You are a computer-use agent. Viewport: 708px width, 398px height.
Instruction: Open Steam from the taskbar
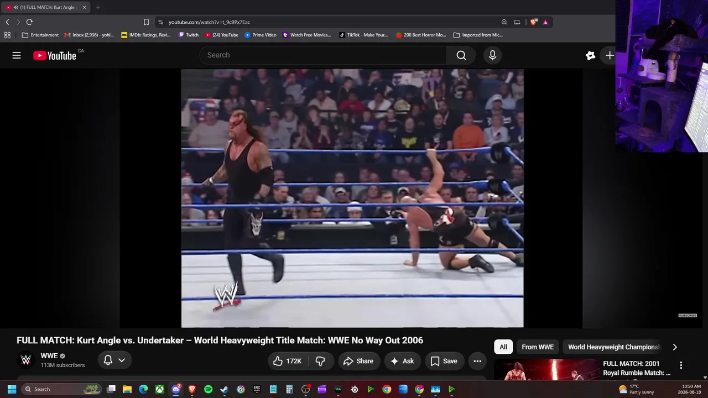pos(224,389)
